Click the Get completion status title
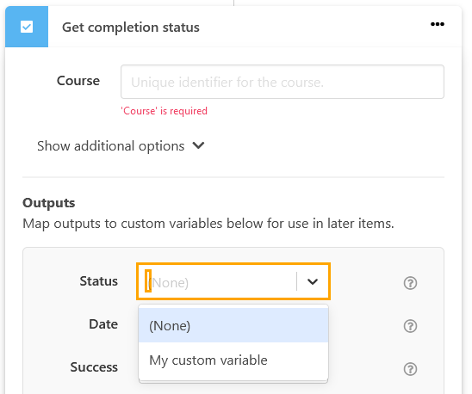The height and width of the screenshot is (394, 472). (131, 27)
